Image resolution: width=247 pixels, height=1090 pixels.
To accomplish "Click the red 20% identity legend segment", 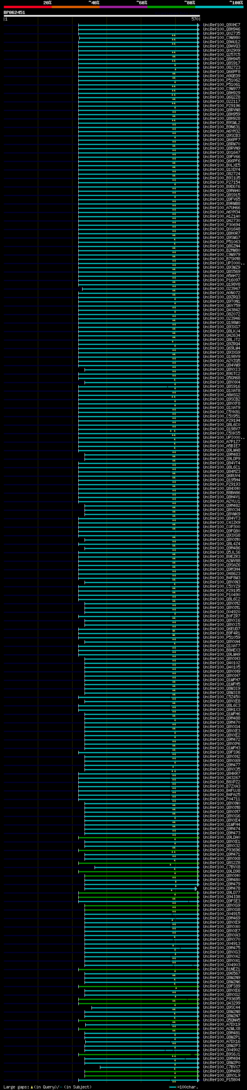I will click(x=27, y=7).
